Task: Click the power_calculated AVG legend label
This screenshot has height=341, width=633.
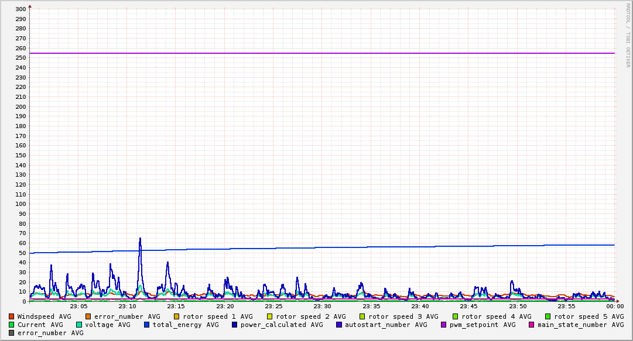Action: [x=281, y=325]
